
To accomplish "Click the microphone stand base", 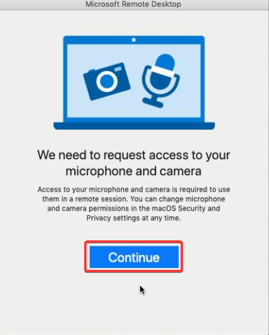I will (153, 102).
